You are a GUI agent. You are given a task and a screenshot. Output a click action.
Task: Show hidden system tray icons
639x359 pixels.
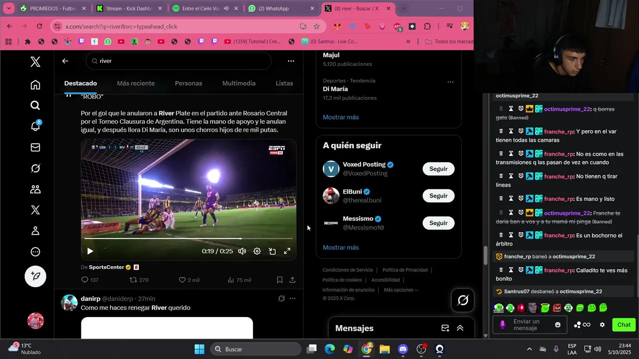(529, 349)
